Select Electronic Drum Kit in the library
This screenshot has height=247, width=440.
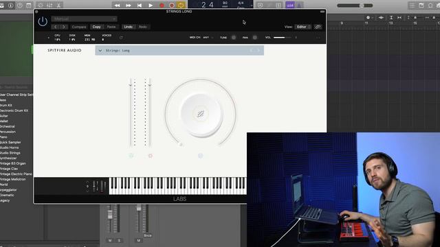tap(14, 110)
